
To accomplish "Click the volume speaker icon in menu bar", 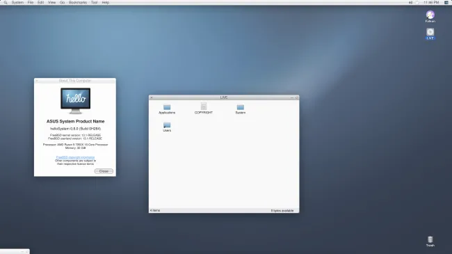I will click(x=410, y=2).
